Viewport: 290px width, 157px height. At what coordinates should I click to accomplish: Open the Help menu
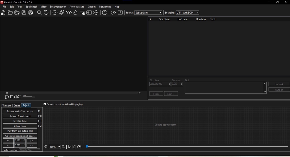[x=117, y=6]
